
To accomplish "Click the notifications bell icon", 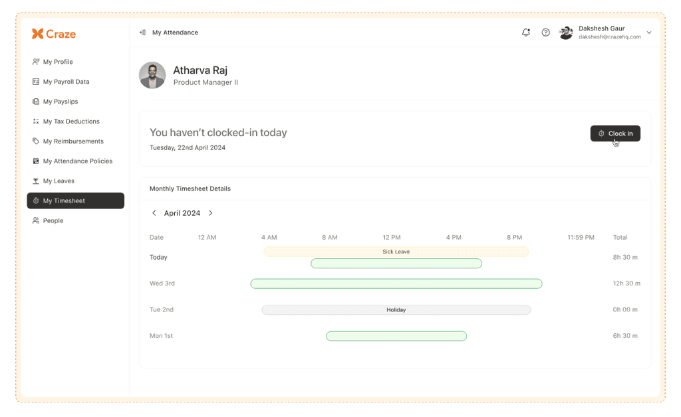I will [x=525, y=32].
